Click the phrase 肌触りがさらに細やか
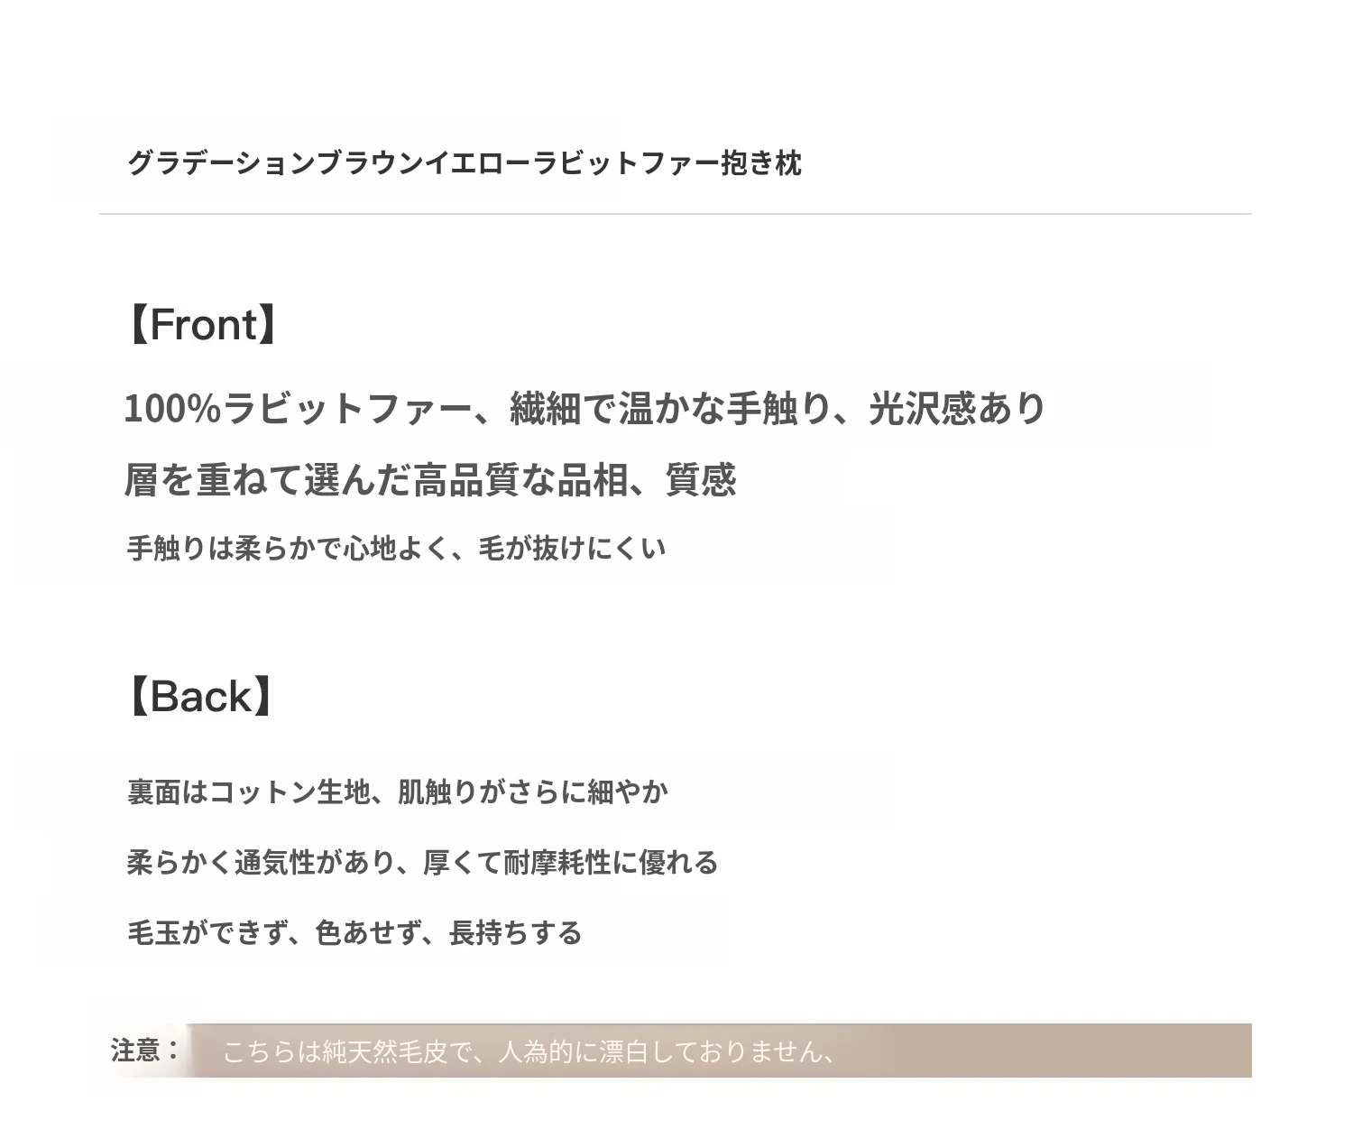 coord(532,792)
